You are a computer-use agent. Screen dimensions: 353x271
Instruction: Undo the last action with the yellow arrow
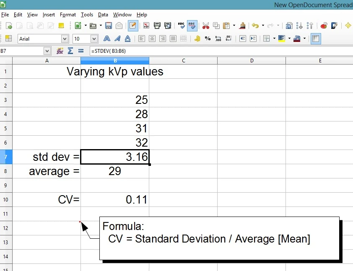point(255,26)
